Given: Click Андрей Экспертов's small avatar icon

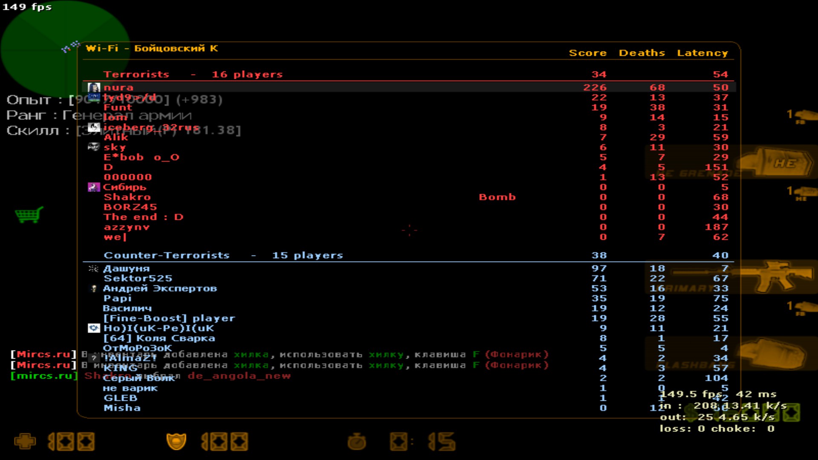Looking at the screenshot, I should pyautogui.click(x=94, y=288).
